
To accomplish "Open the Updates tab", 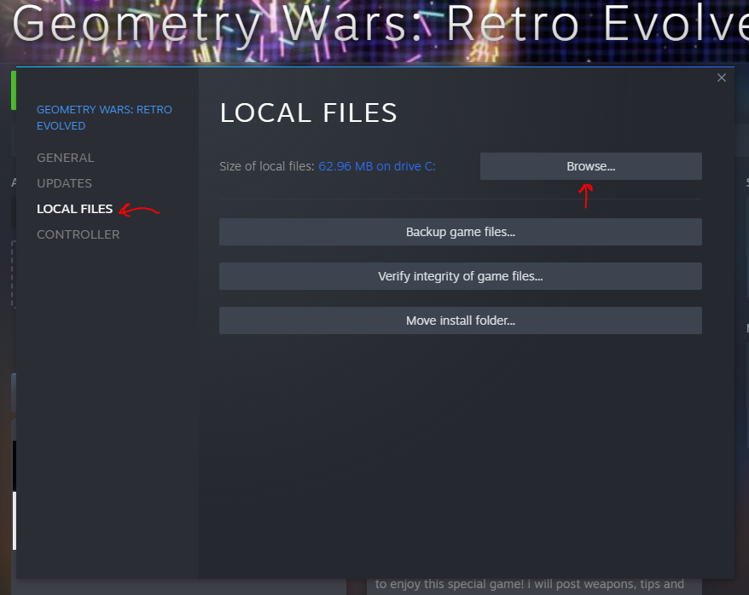I will (65, 183).
